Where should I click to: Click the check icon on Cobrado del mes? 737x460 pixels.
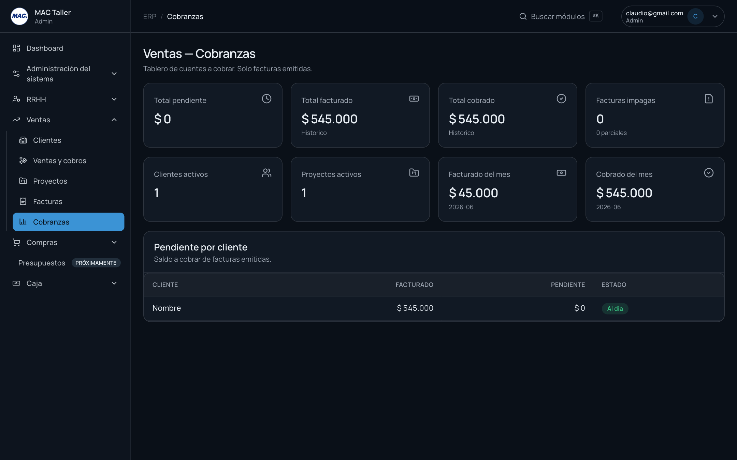click(709, 173)
